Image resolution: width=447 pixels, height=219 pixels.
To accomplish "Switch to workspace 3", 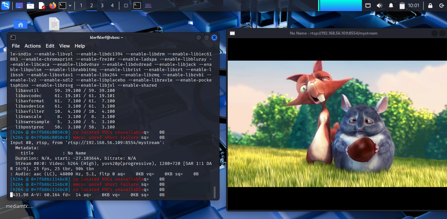I will [102, 6].
